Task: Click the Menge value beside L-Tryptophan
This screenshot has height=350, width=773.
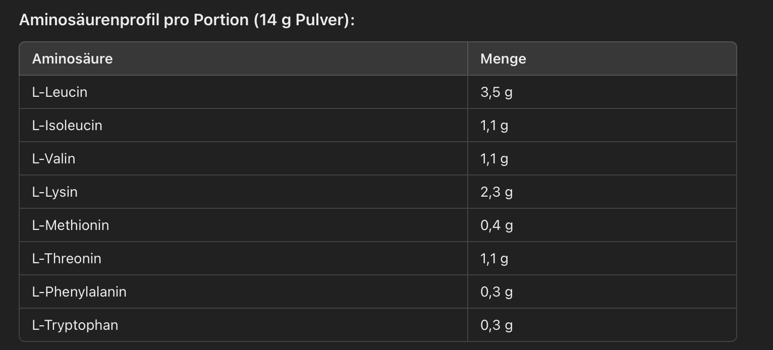Action: [496, 325]
